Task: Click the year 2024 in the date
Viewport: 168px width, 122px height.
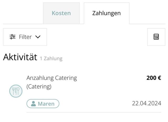Action: coord(155,103)
